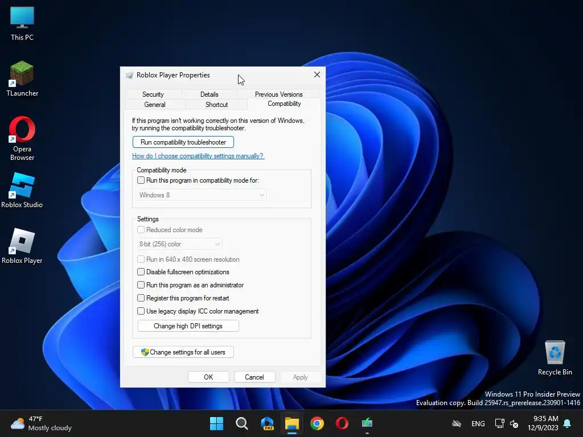Click Change settings for all users
The height and width of the screenshot is (437, 583).
(x=183, y=352)
